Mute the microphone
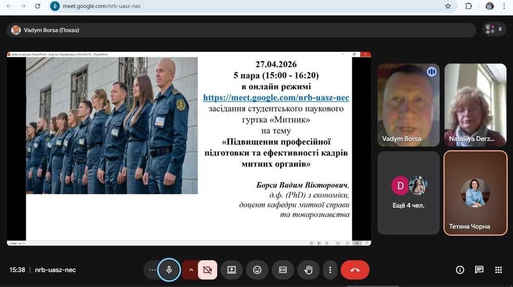This screenshot has height=287, width=513. tap(169, 270)
